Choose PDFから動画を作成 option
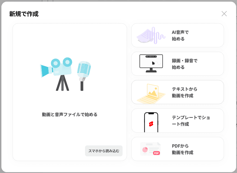 pyautogui.click(x=182, y=149)
